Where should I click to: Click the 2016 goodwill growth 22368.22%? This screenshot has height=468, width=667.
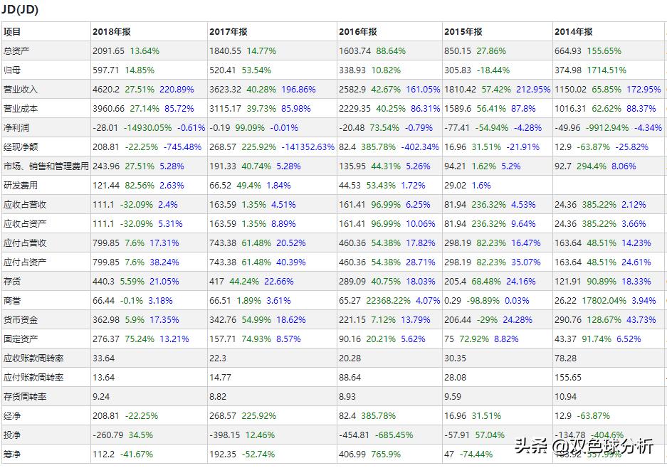392,301
